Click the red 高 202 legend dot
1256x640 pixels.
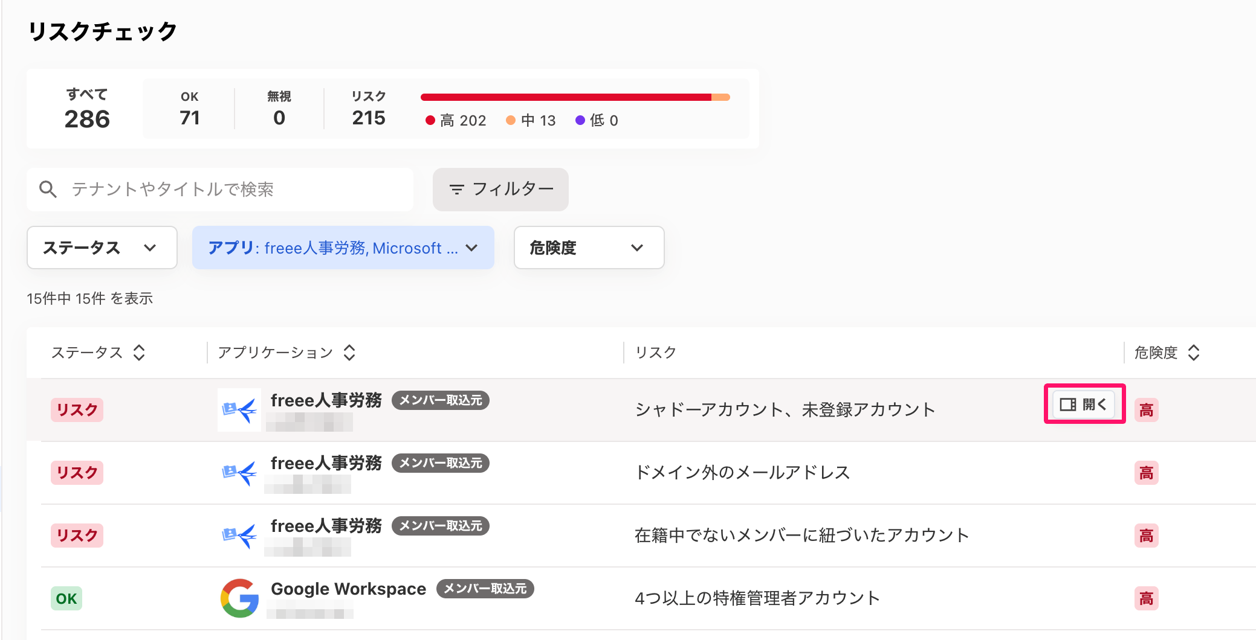[430, 121]
